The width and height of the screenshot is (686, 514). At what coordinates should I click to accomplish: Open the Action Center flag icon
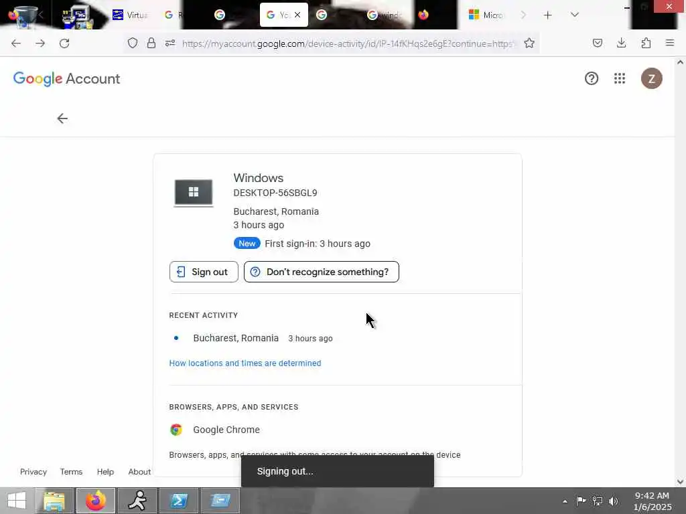581,501
